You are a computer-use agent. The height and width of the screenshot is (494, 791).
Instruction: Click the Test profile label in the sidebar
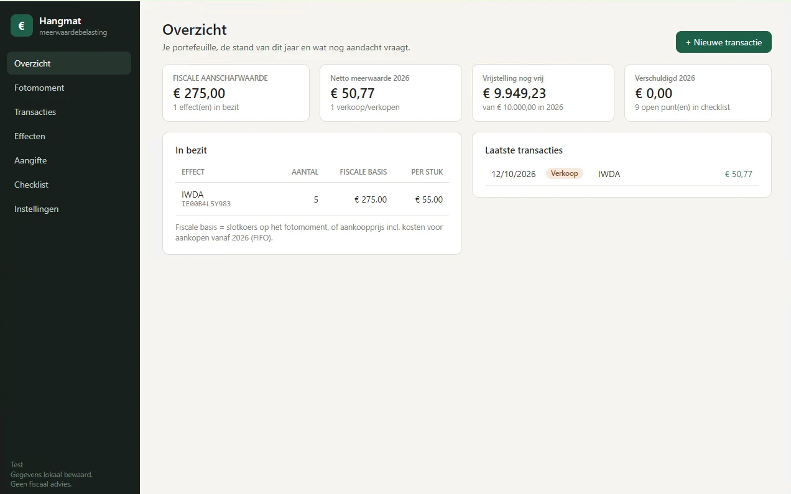coord(17,465)
